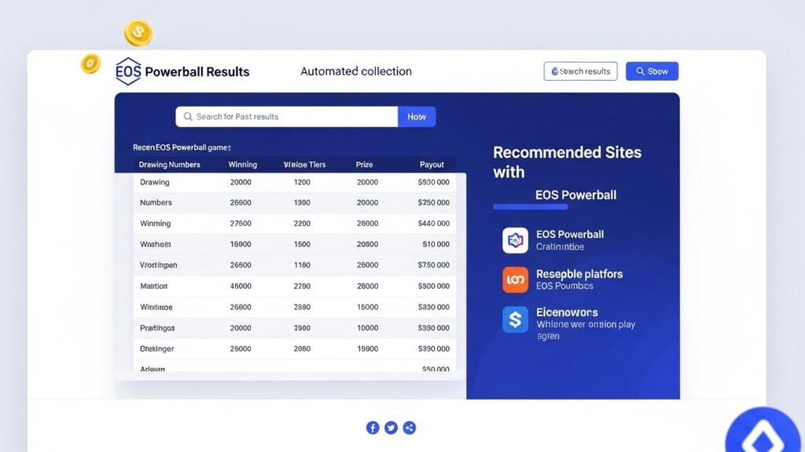Click the magnifier icon in search field

[188, 117]
